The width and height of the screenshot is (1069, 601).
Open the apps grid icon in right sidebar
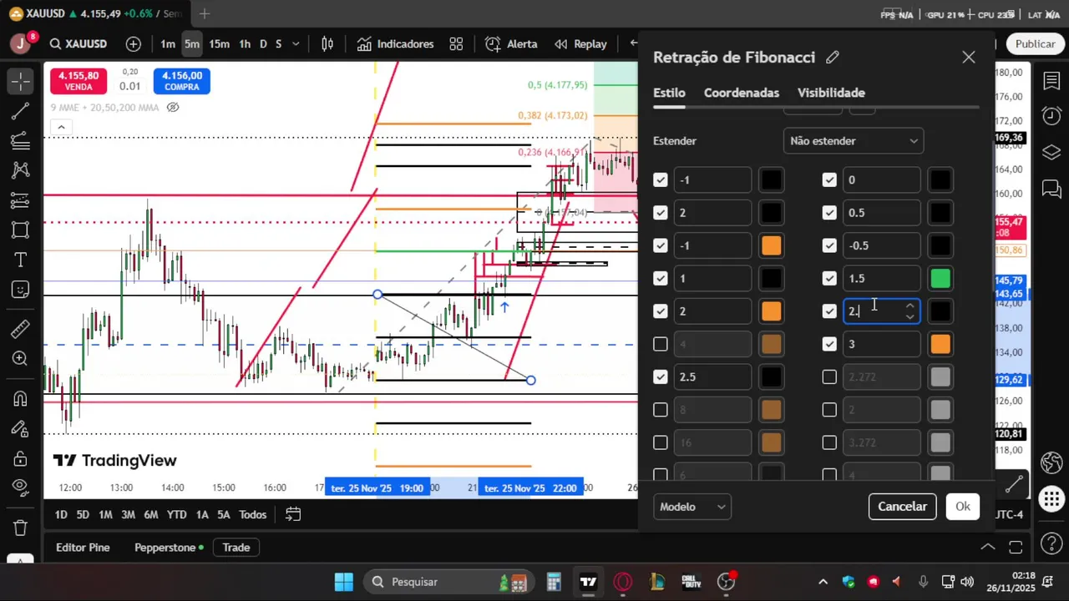[x=1051, y=500]
